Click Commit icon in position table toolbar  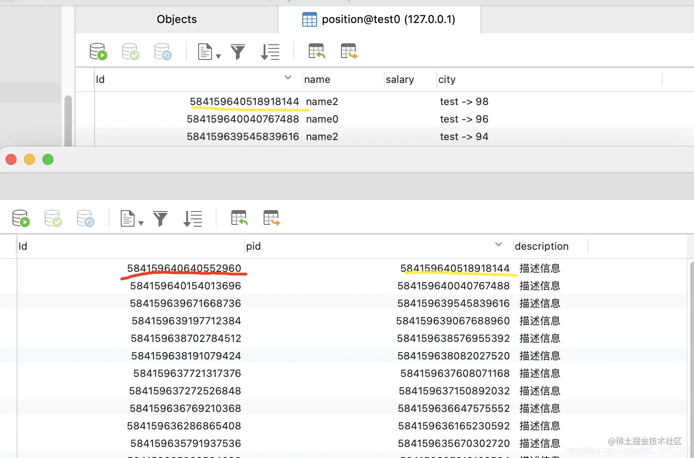click(130, 52)
